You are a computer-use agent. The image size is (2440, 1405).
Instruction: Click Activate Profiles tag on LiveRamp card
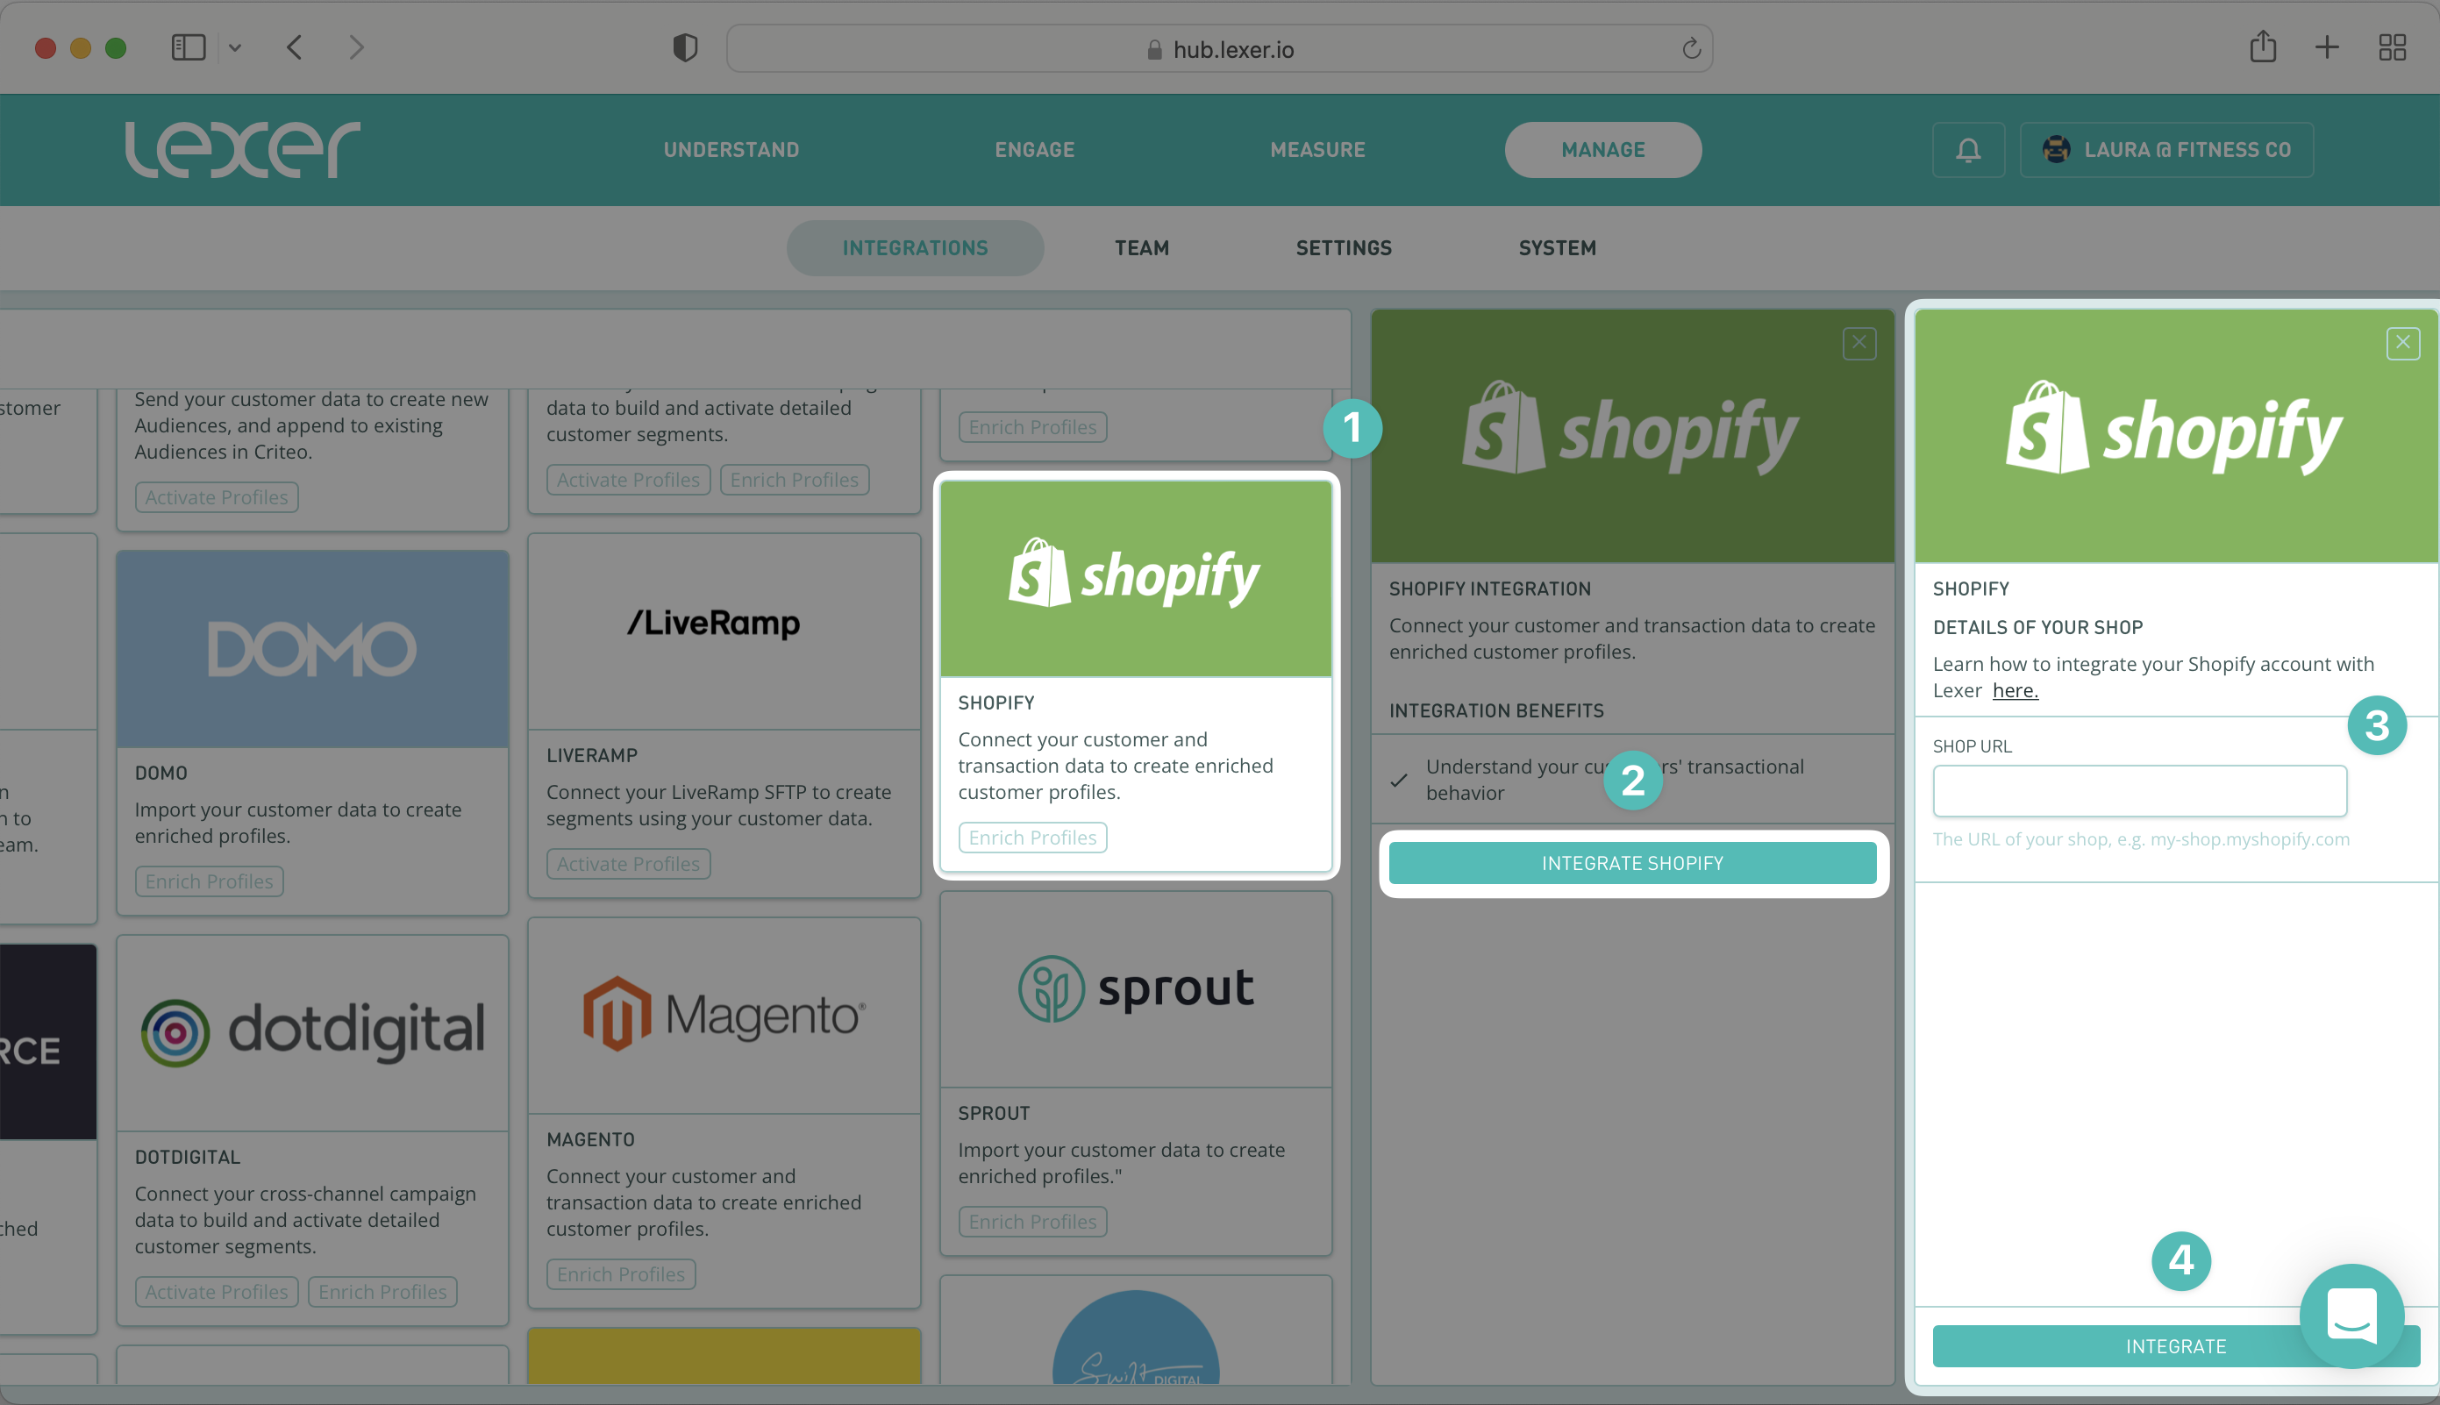point(627,863)
